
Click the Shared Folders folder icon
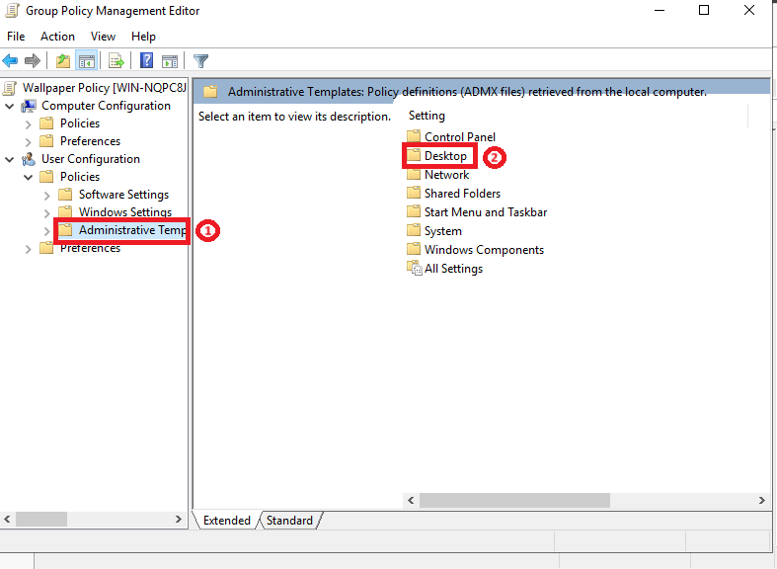tap(414, 193)
